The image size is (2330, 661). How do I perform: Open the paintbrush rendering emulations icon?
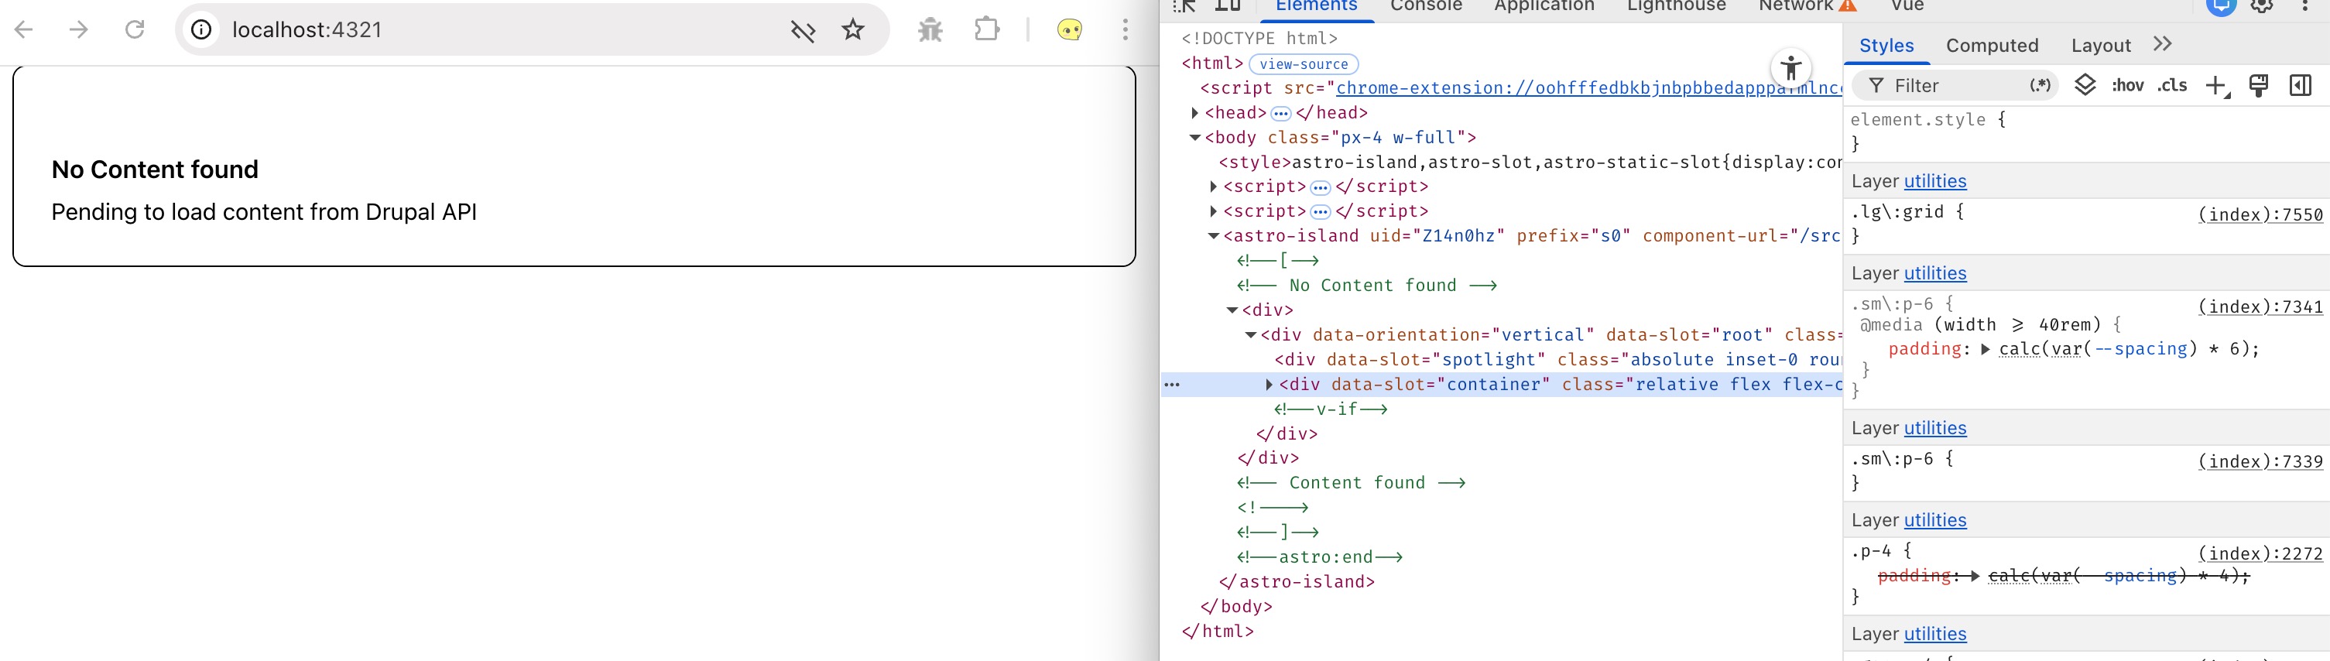click(x=2259, y=86)
